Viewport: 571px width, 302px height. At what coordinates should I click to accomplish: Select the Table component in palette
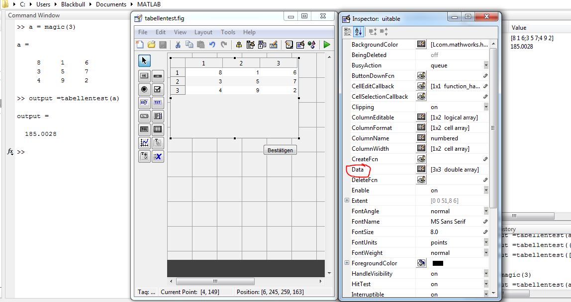tap(158, 129)
